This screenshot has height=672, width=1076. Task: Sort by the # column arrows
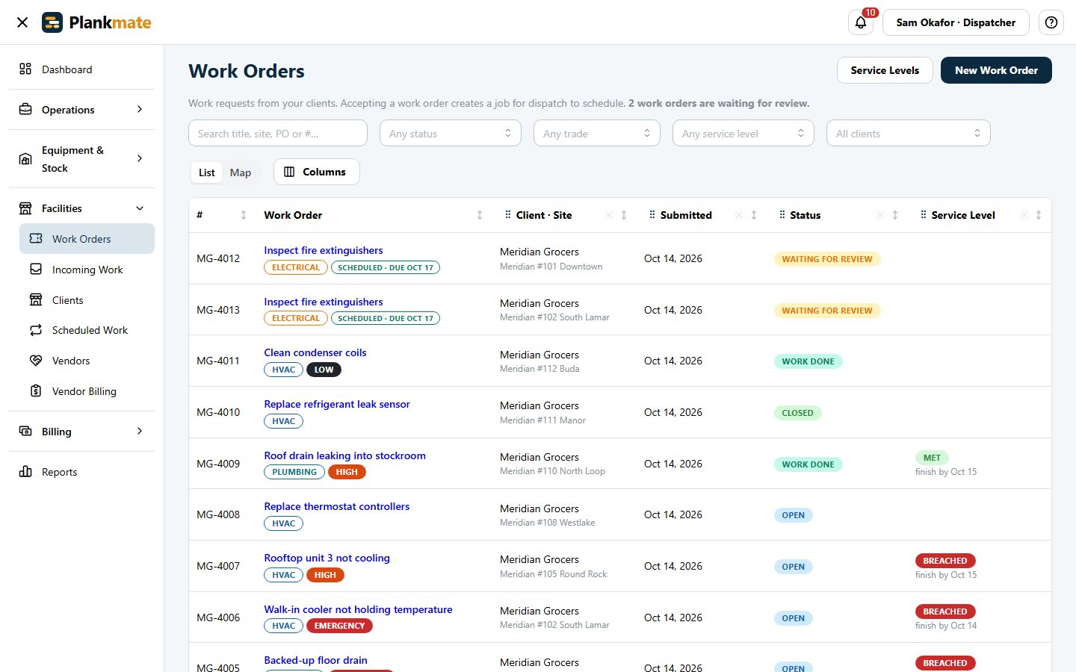click(x=244, y=215)
